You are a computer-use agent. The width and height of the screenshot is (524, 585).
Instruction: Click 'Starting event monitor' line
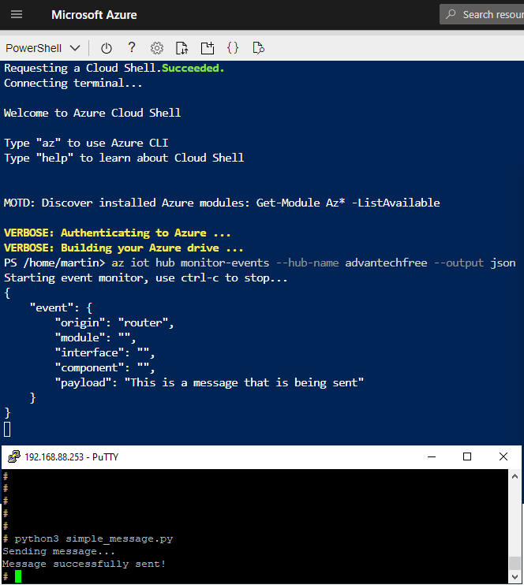[x=146, y=278]
